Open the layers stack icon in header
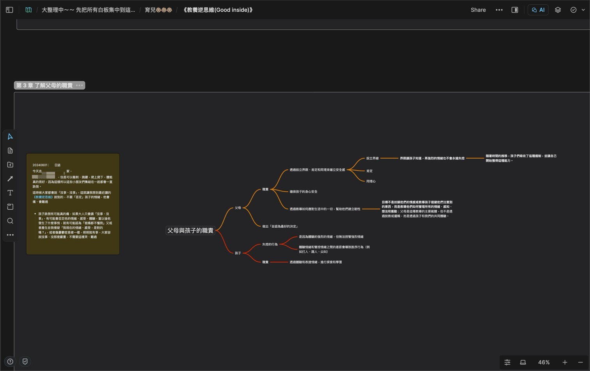Screen dimensions: 590x371 (x=558, y=10)
